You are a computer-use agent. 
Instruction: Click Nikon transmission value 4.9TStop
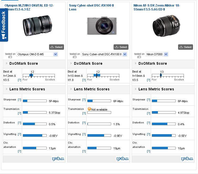pos(184,113)
